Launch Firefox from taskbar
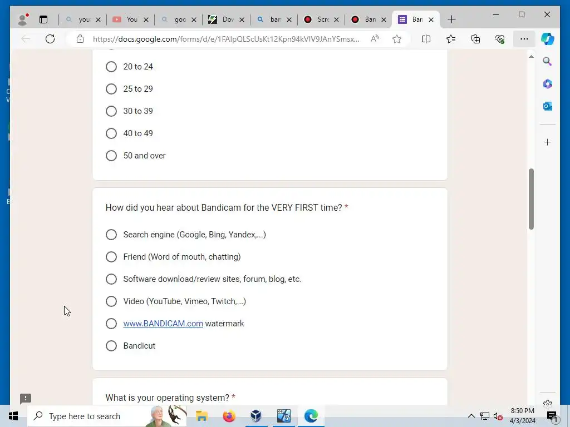Screen dimensions: 570x427 (x=229, y=416)
